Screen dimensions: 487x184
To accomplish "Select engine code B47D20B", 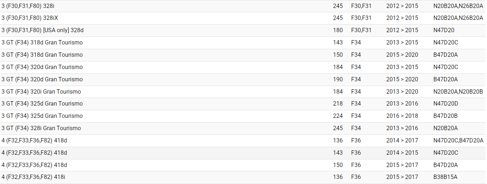I will click(445, 116).
